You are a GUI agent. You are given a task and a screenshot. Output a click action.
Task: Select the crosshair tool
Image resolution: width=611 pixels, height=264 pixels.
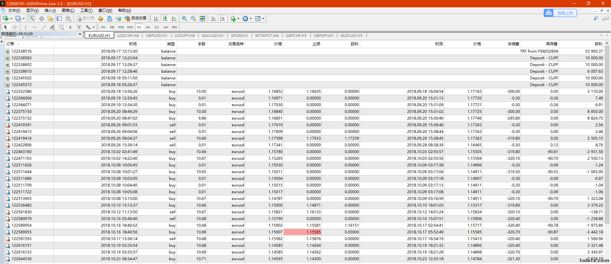[x=15, y=27]
